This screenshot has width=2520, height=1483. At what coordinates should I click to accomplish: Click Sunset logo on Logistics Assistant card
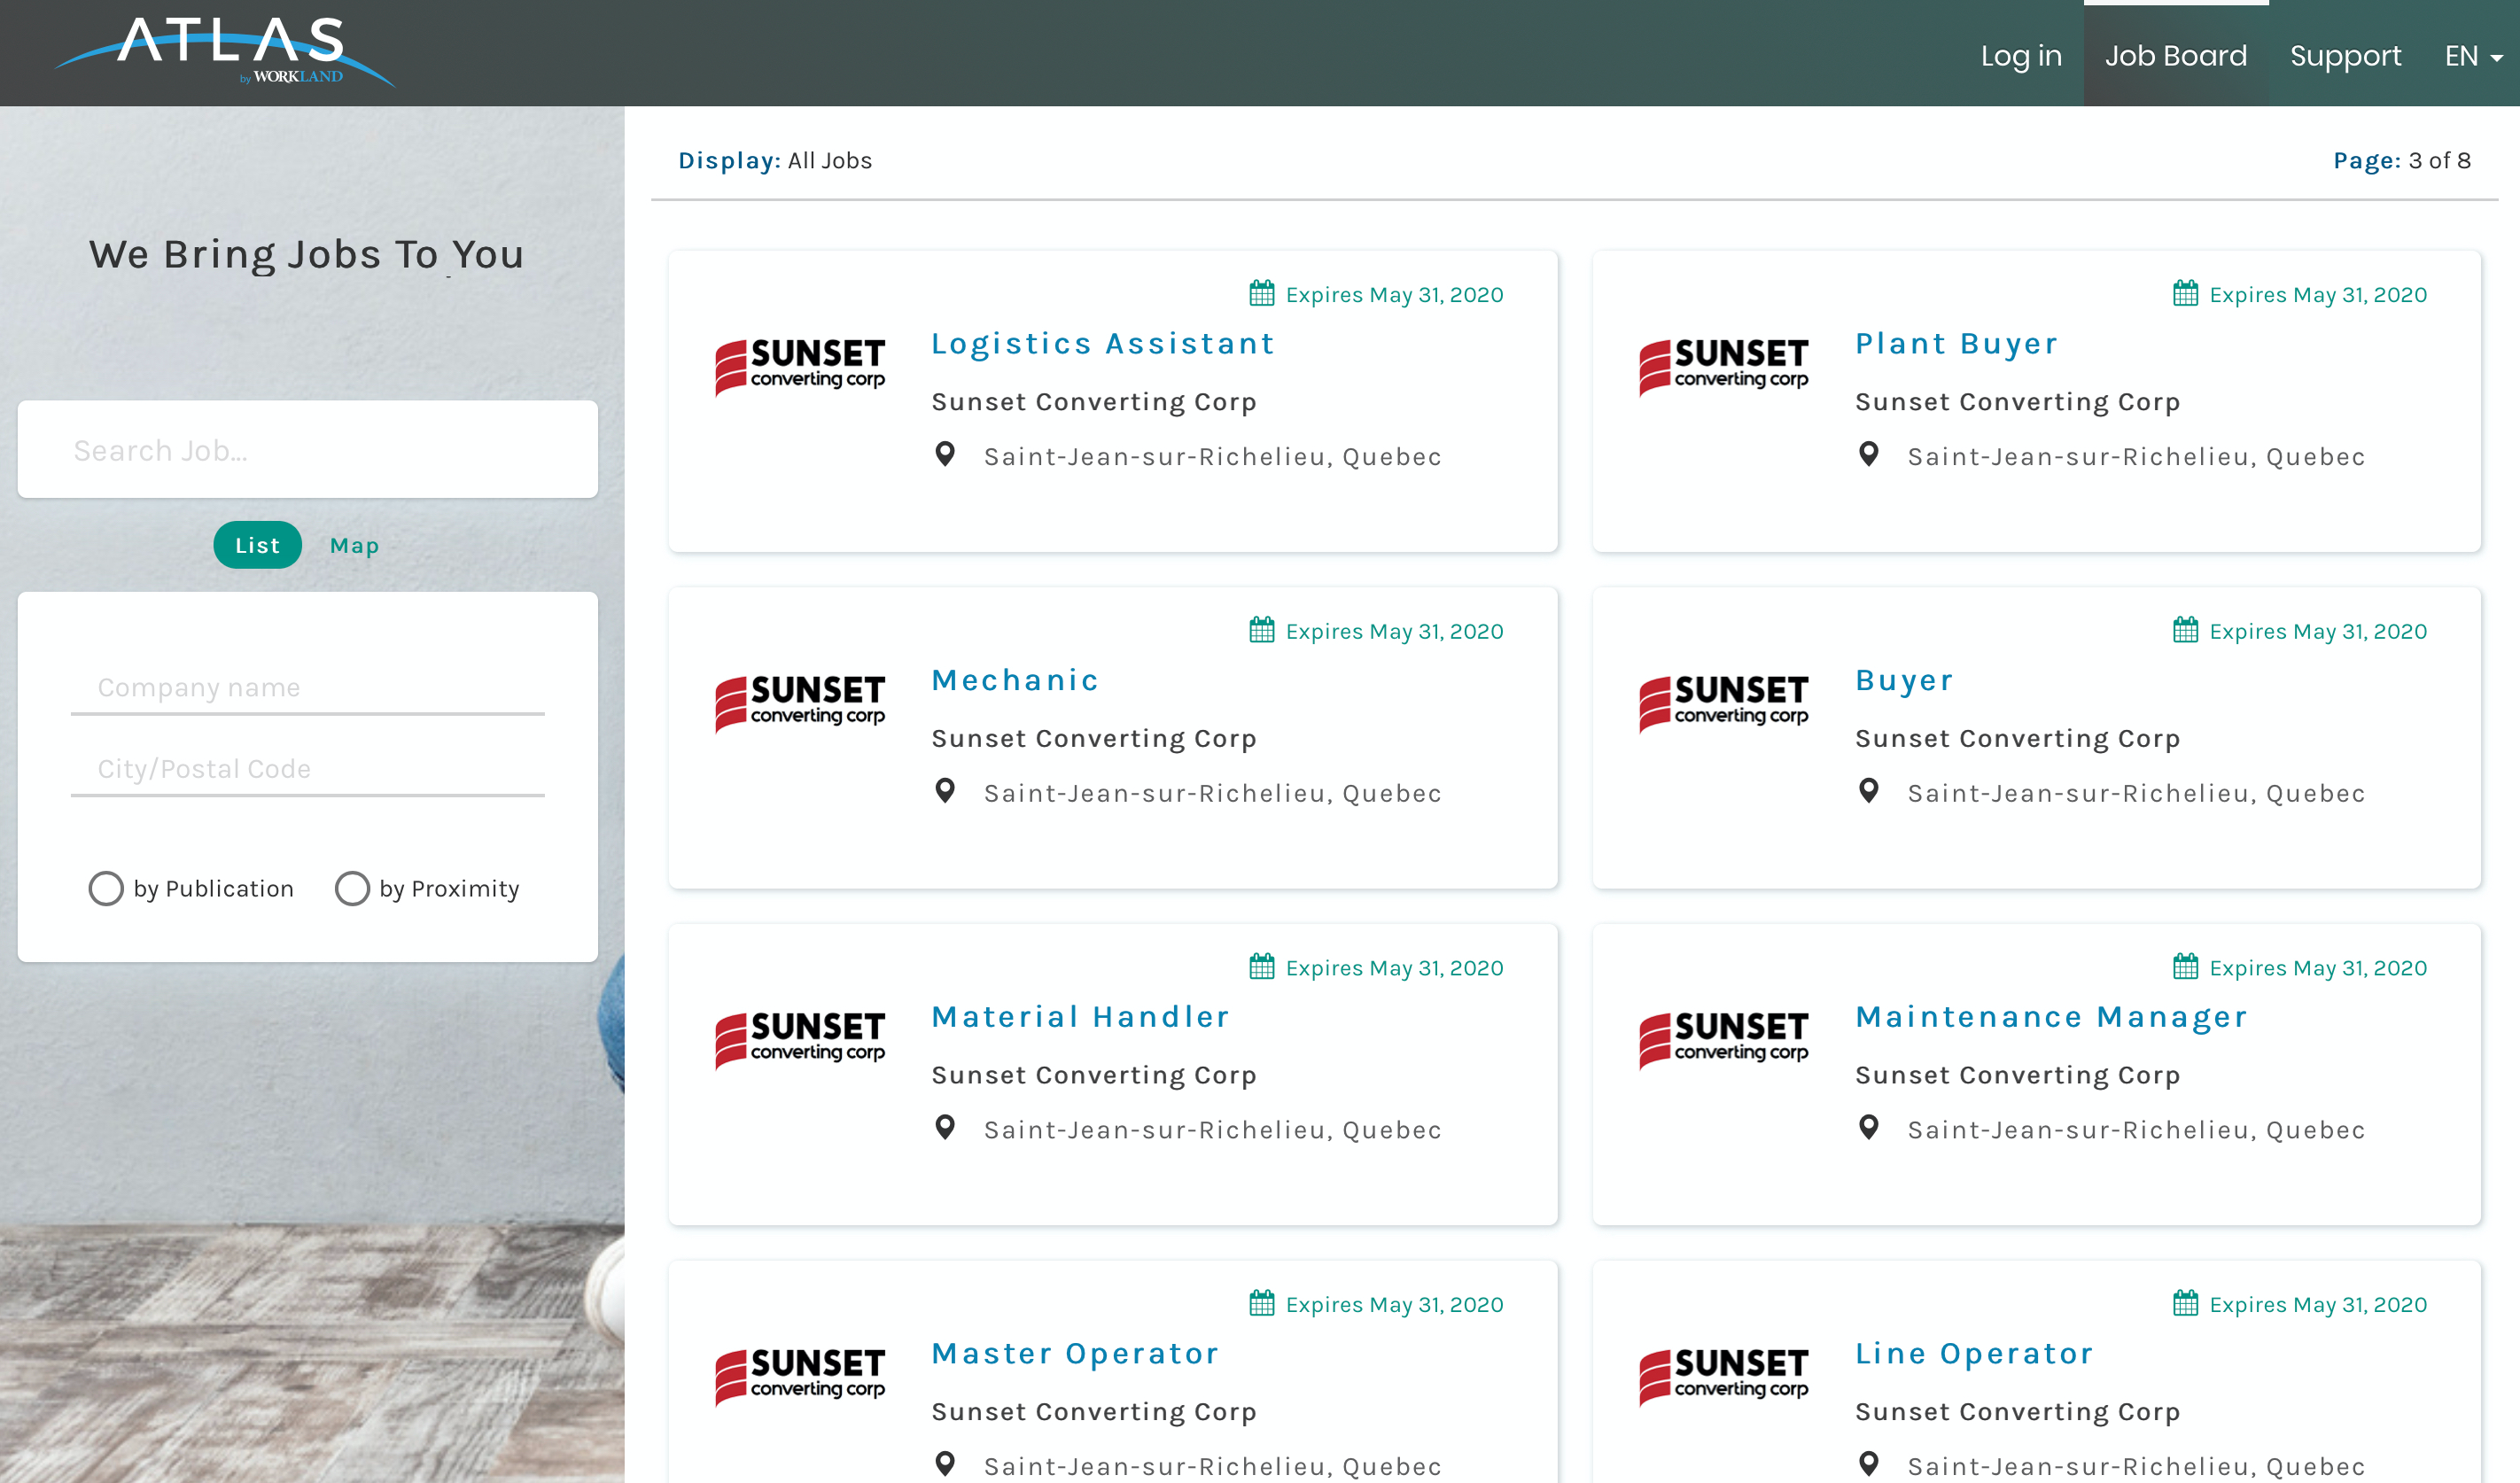pyautogui.click(x=800, y=366)
